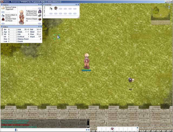This screenshot has width=173, height=132.
Task: Select the Novice Slippers shoe icon
Action: pos(40,19)
